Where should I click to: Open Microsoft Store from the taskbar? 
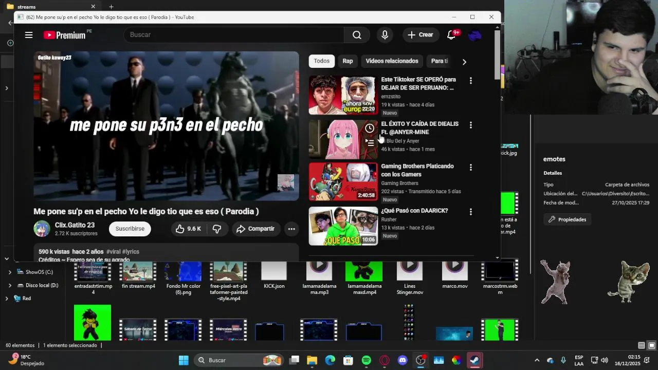[348, 360]
